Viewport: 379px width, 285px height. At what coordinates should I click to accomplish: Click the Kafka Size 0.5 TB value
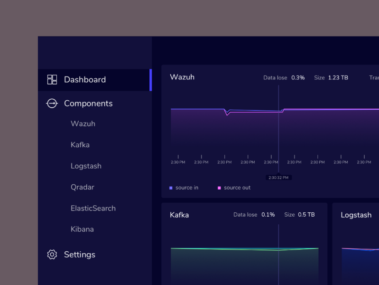pos(306,215)
